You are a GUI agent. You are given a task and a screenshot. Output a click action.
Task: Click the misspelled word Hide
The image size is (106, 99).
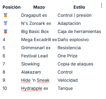tap(26, 80)
